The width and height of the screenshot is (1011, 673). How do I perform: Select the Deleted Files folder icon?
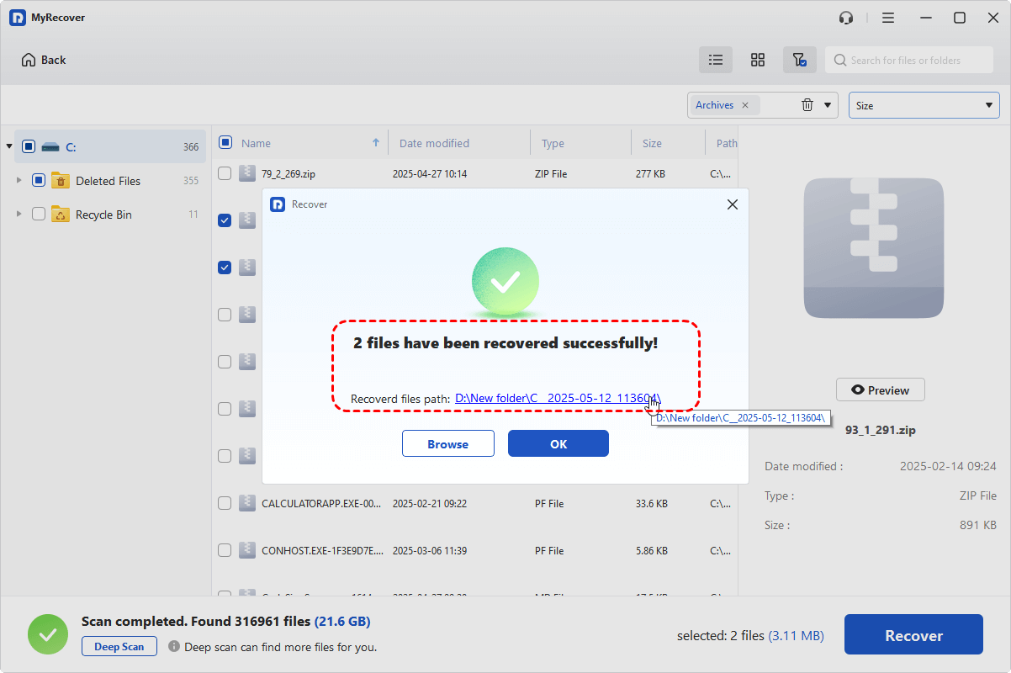(61, 180)
